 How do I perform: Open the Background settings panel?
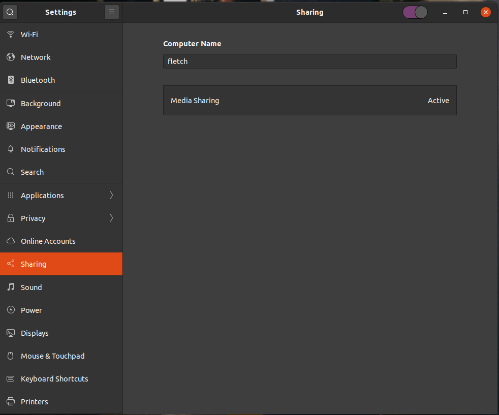[x=41, y=104]
